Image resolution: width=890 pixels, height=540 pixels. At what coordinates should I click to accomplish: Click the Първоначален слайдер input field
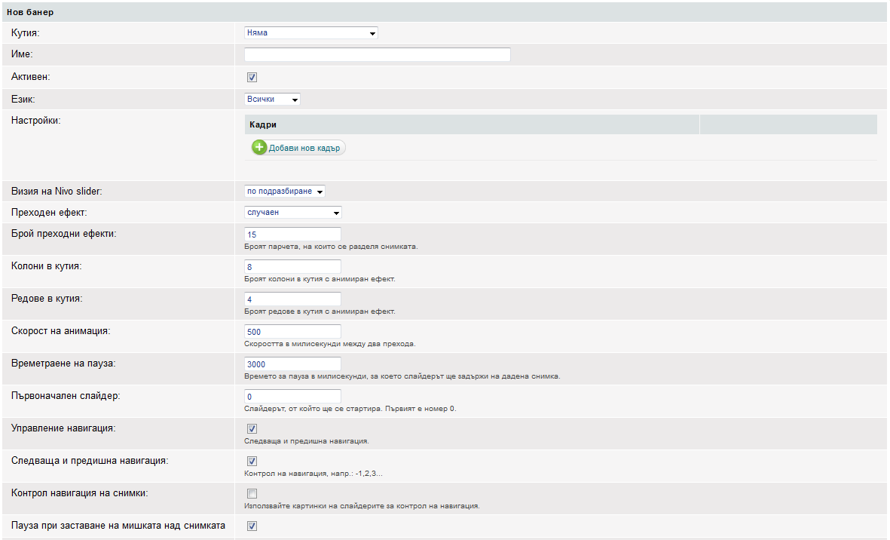292,397
